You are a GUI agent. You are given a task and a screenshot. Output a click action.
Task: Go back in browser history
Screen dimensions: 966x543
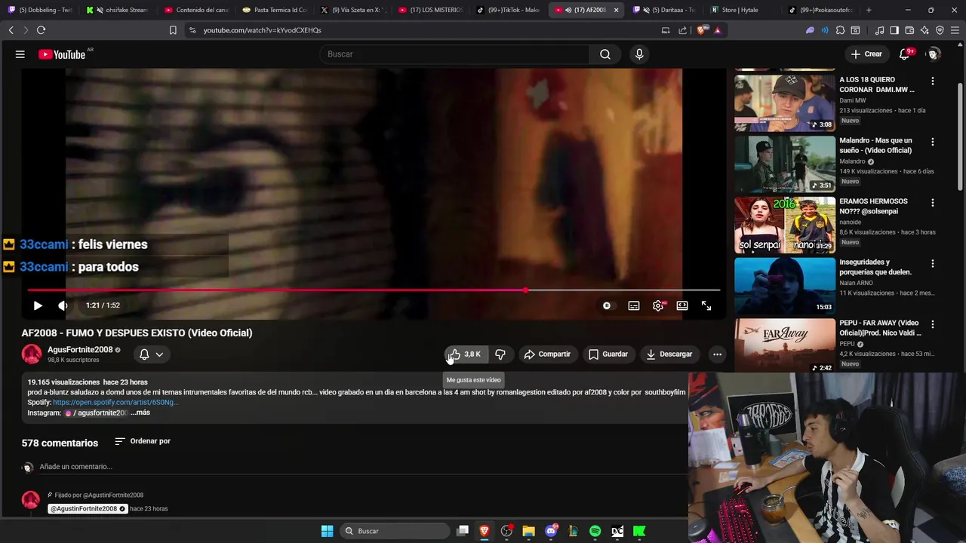pyautogui.click(x=11, y=30)
